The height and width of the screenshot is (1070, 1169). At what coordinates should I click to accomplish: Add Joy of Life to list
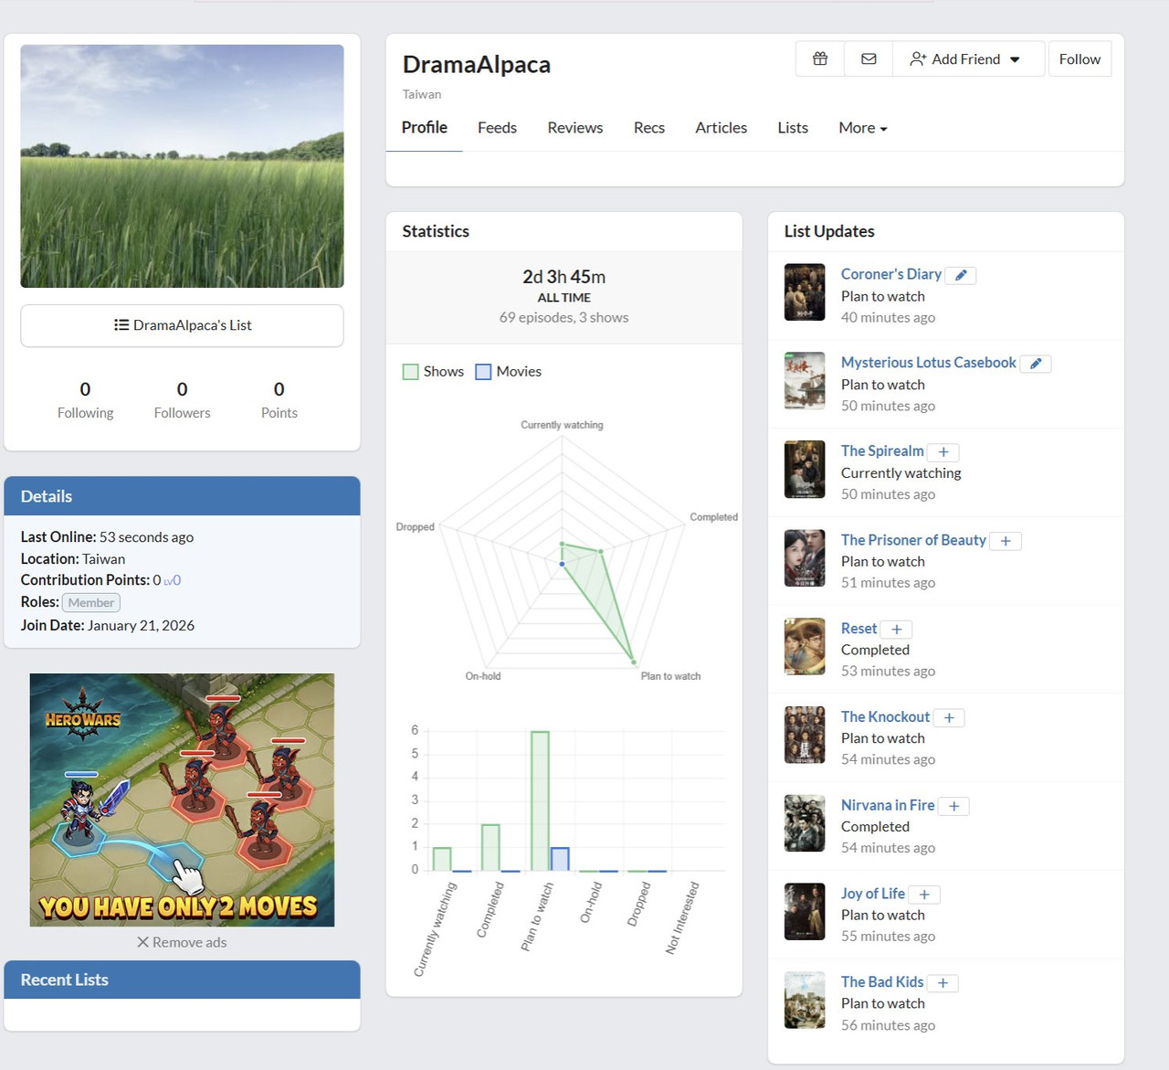click(924, 895)
